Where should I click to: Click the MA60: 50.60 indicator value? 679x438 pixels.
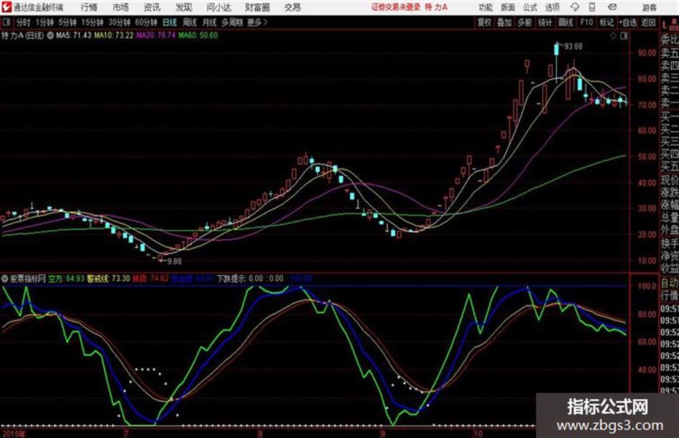[198, 35]
